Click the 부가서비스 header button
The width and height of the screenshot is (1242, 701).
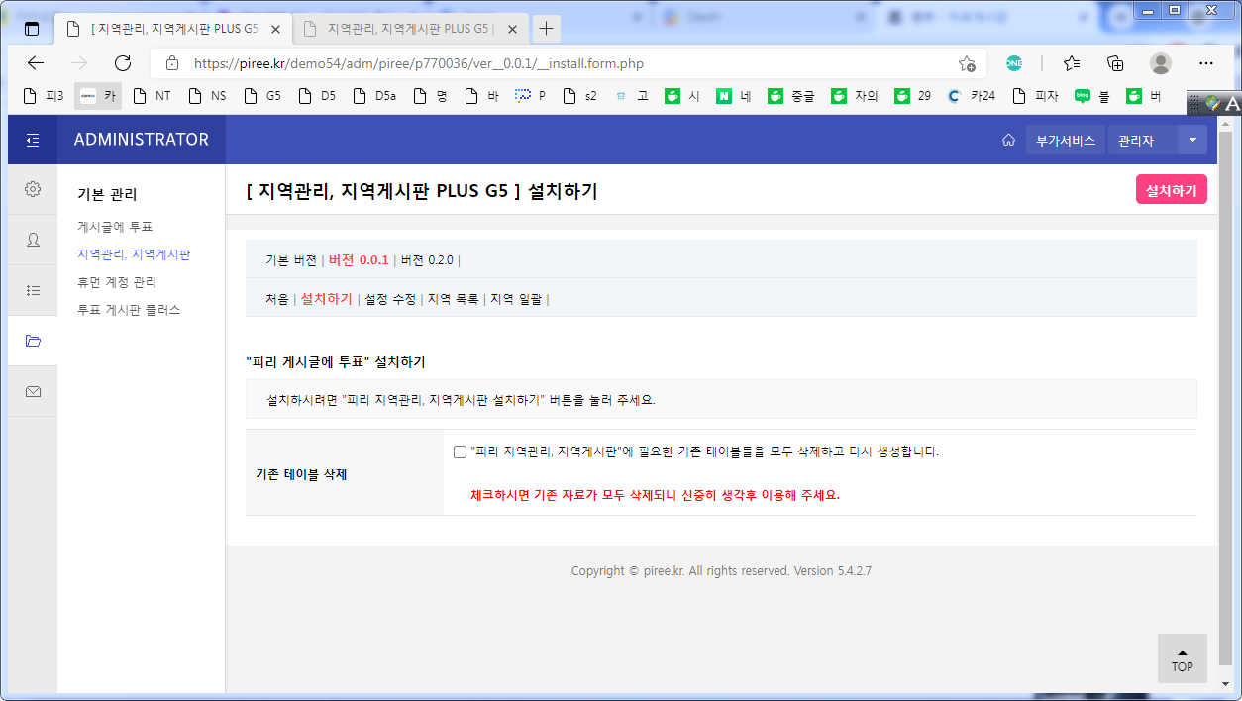click(1065, 140)
